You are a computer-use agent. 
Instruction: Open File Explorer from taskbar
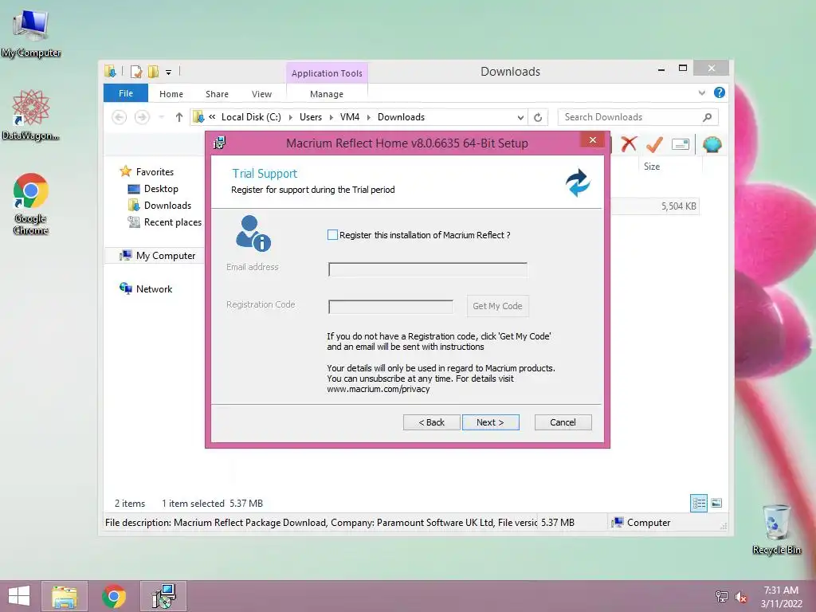(65, 596)
